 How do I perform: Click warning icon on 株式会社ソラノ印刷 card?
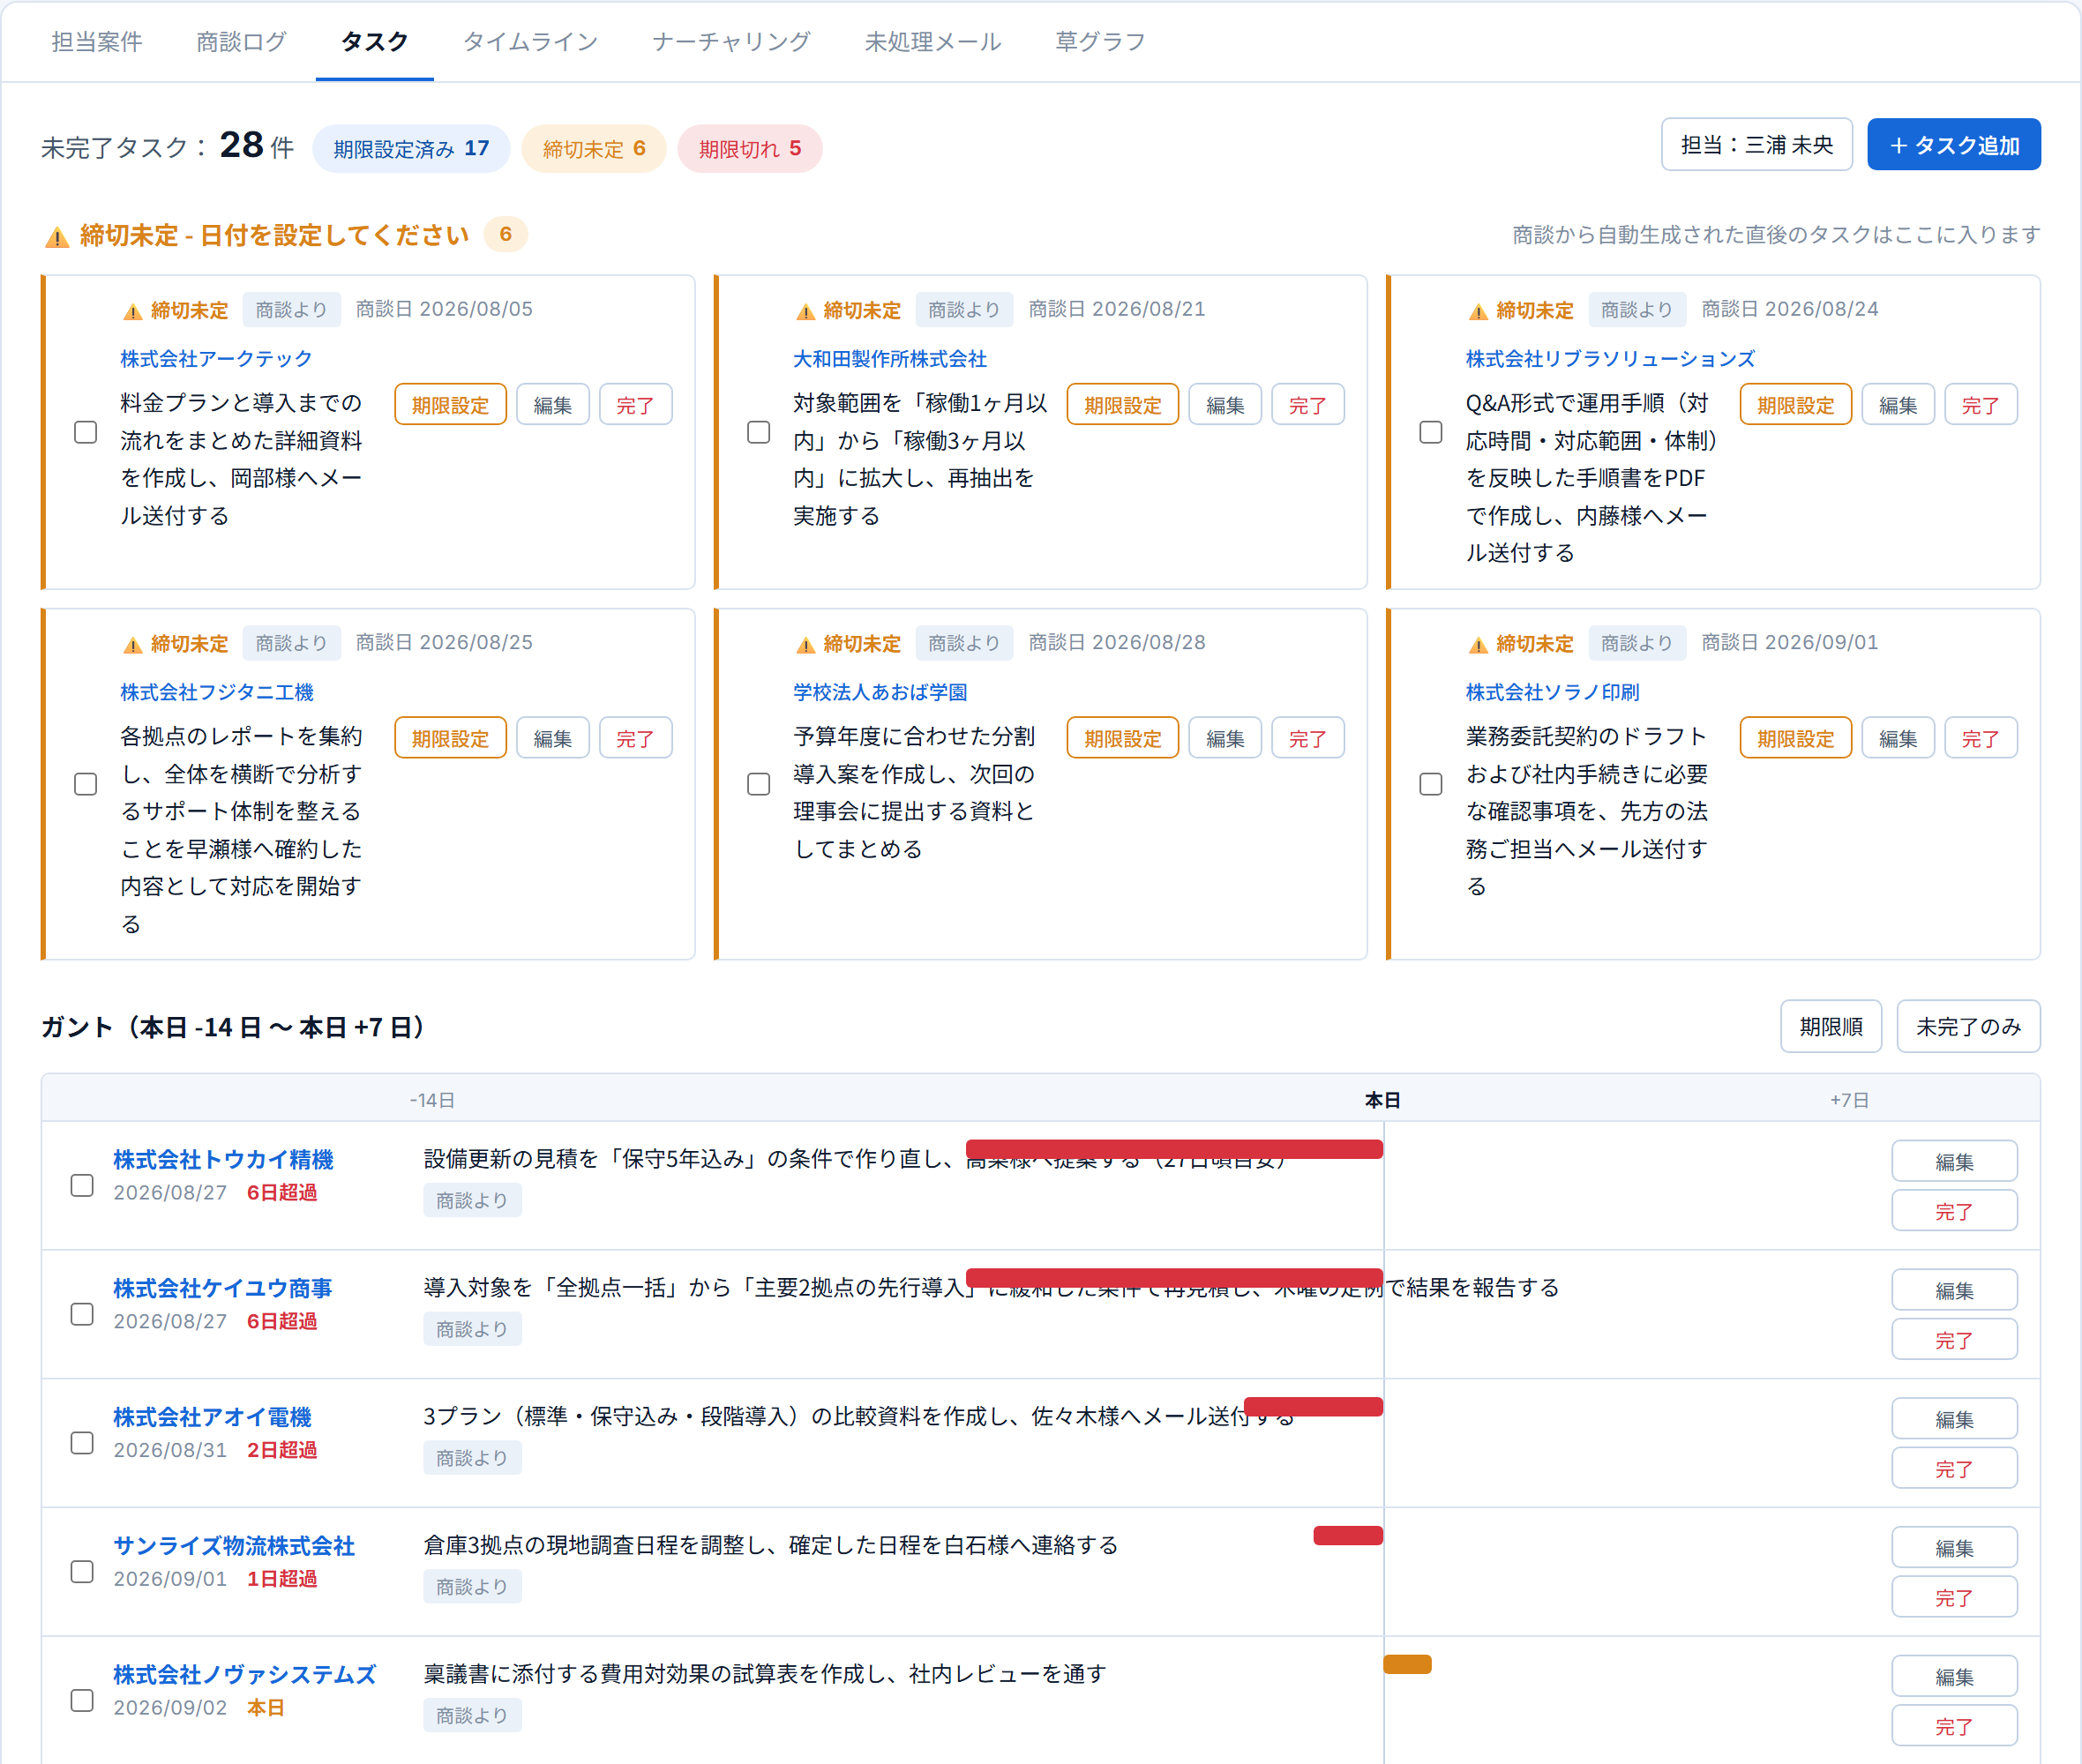click(x=1478, y=644)
